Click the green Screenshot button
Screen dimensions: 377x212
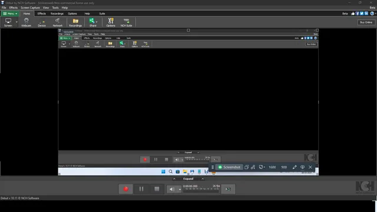coord(229,167)
